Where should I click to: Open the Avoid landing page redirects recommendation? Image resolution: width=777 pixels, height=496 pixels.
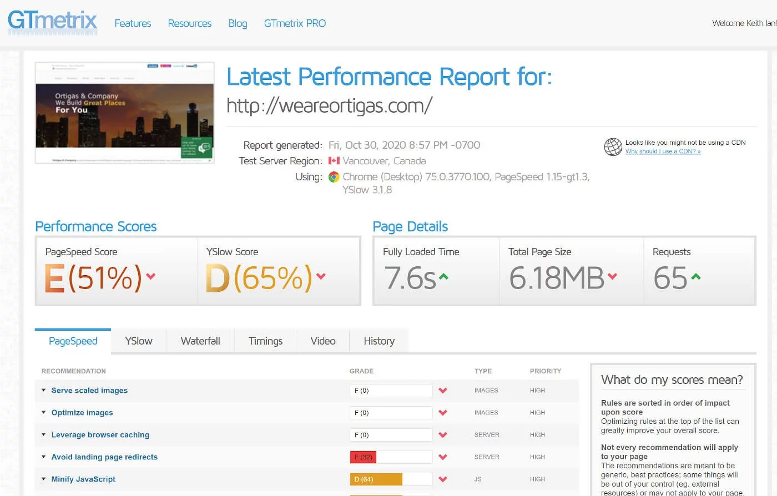tap(104, 457)
